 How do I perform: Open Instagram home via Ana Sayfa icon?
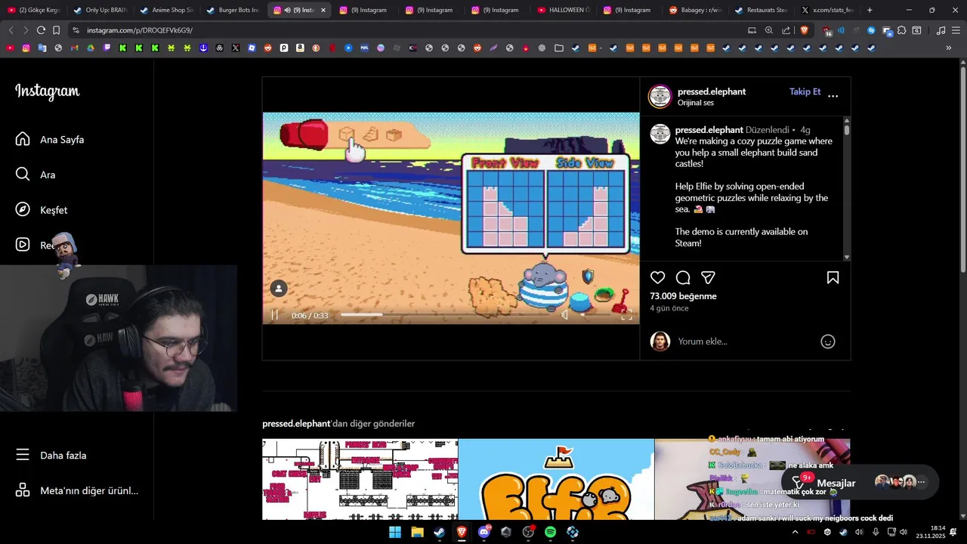[x=23, y=139]
